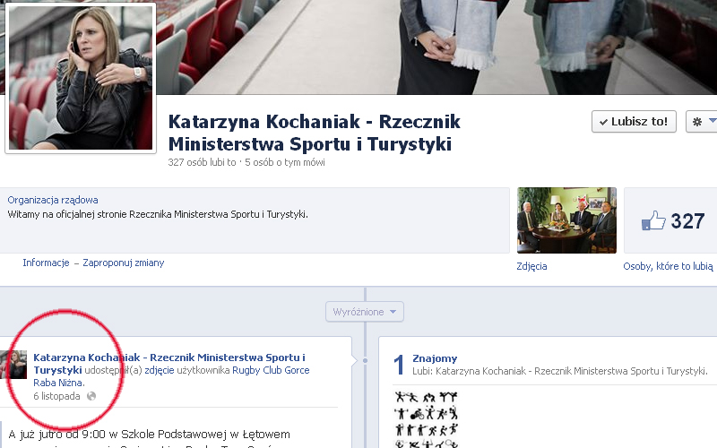Click the post author small avatar
Screen dimensions: 717x448
13,365
